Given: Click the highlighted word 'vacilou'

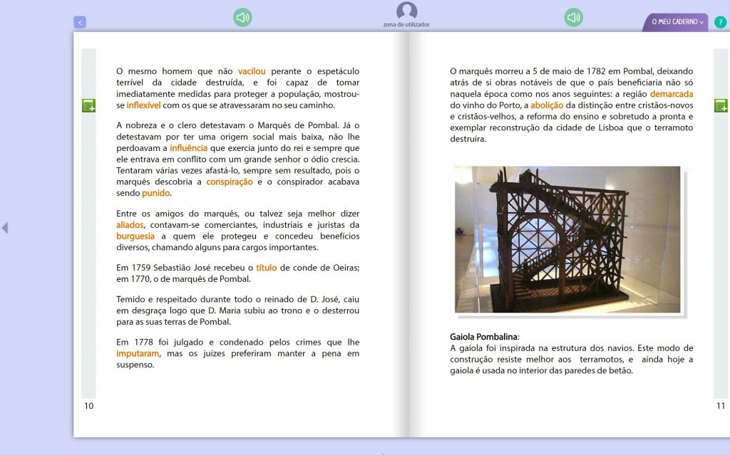Looking at the screenshot, I should click(x=252, y=71).
